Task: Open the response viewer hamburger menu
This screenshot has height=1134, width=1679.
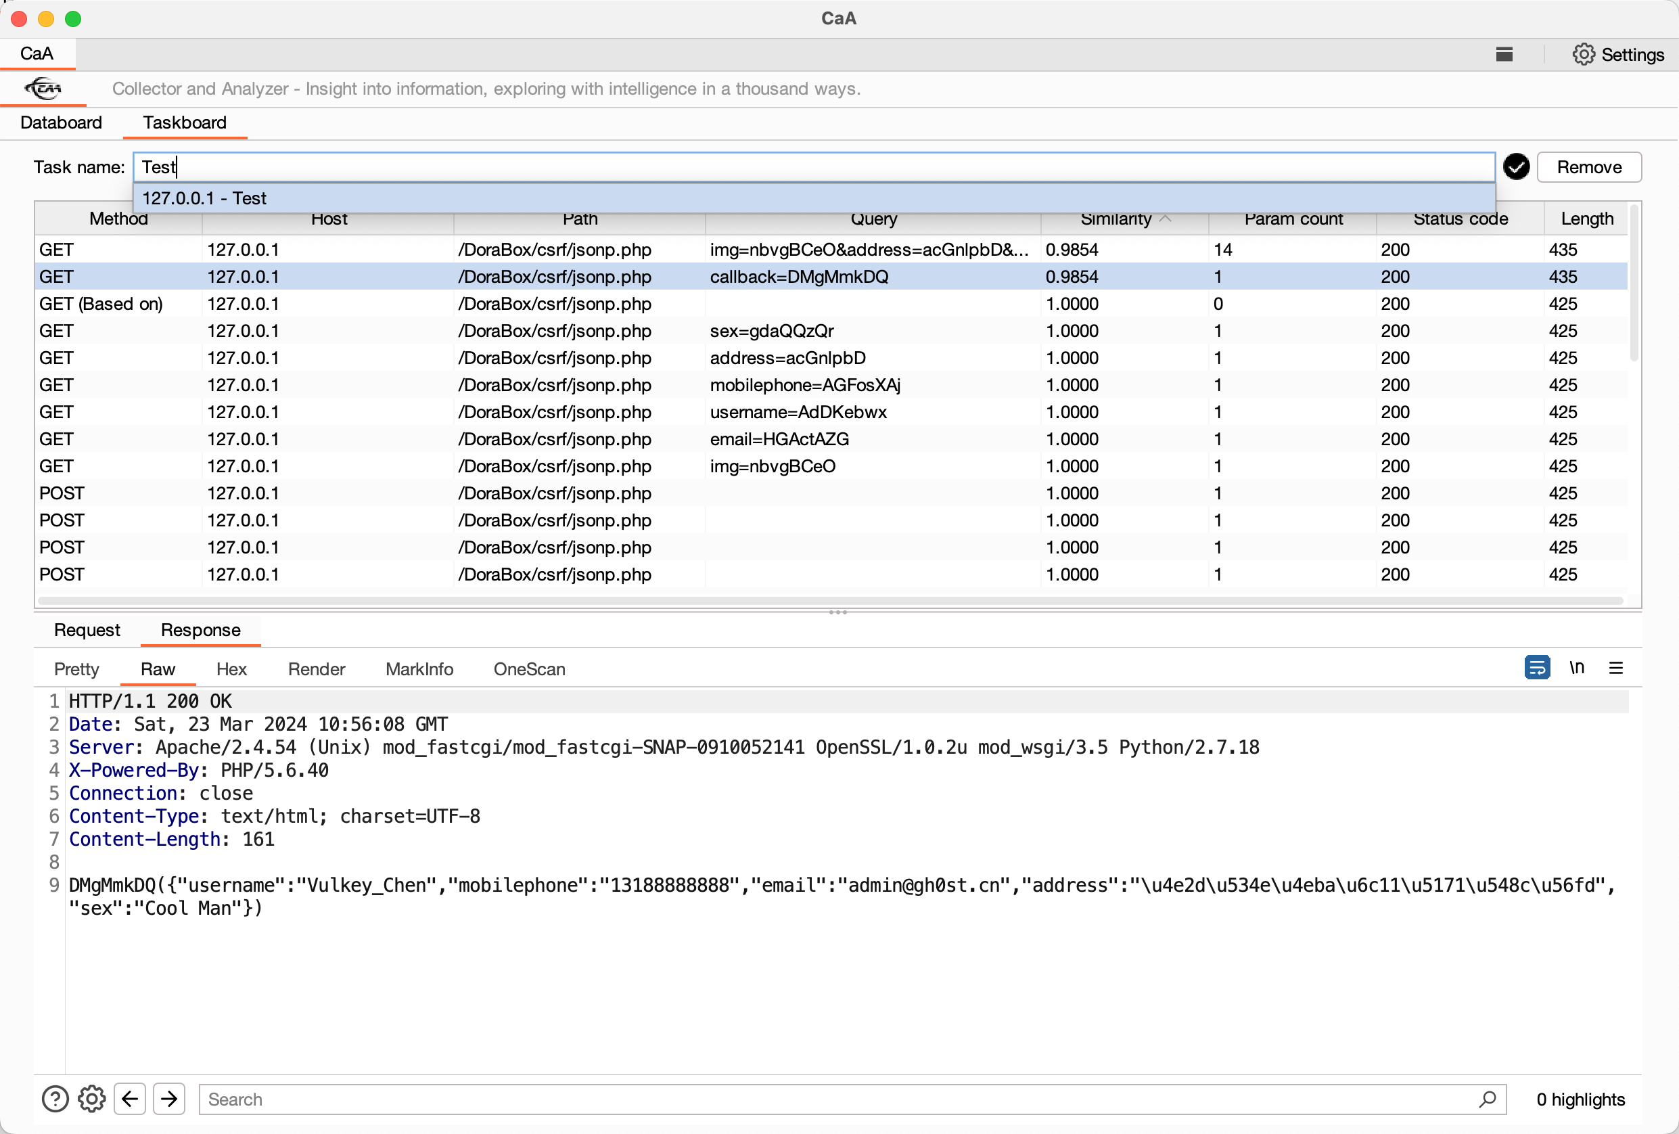Action: pyautogui.click(x=1616, y=668)
